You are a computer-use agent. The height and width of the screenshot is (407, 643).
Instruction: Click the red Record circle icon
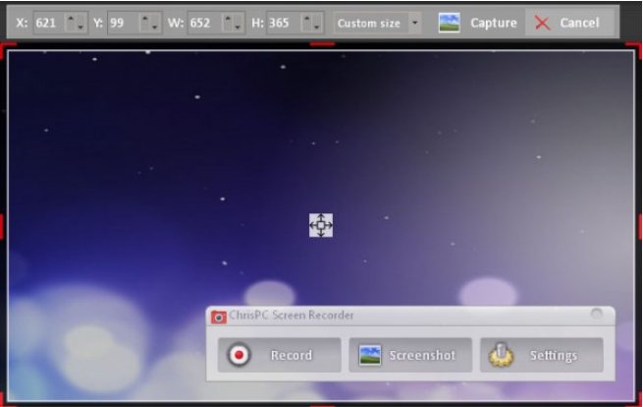tap(238, 355)
